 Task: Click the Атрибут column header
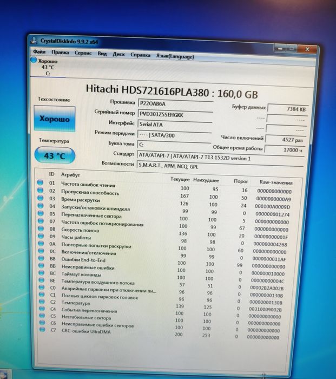(x=70, y=175)
